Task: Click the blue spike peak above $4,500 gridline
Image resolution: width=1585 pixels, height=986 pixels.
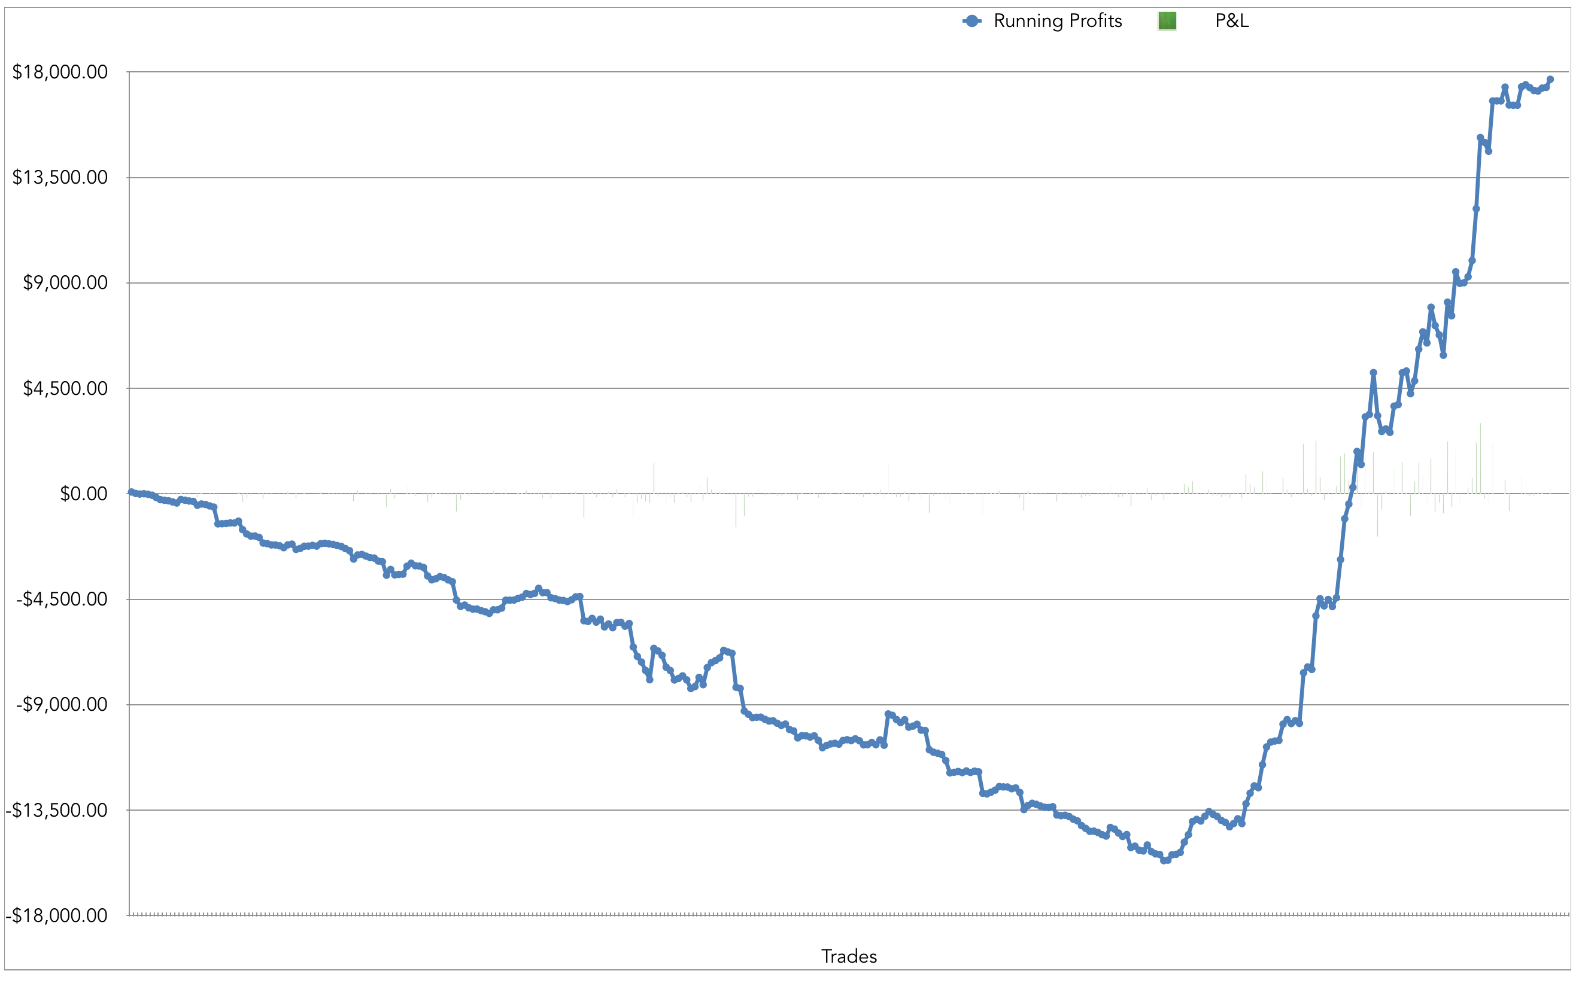Action: tap(1373, 373)
